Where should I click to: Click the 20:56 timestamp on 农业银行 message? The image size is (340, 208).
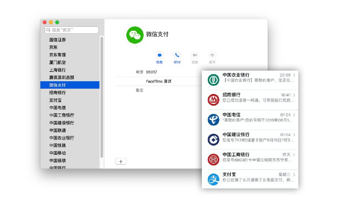(285, 75)
